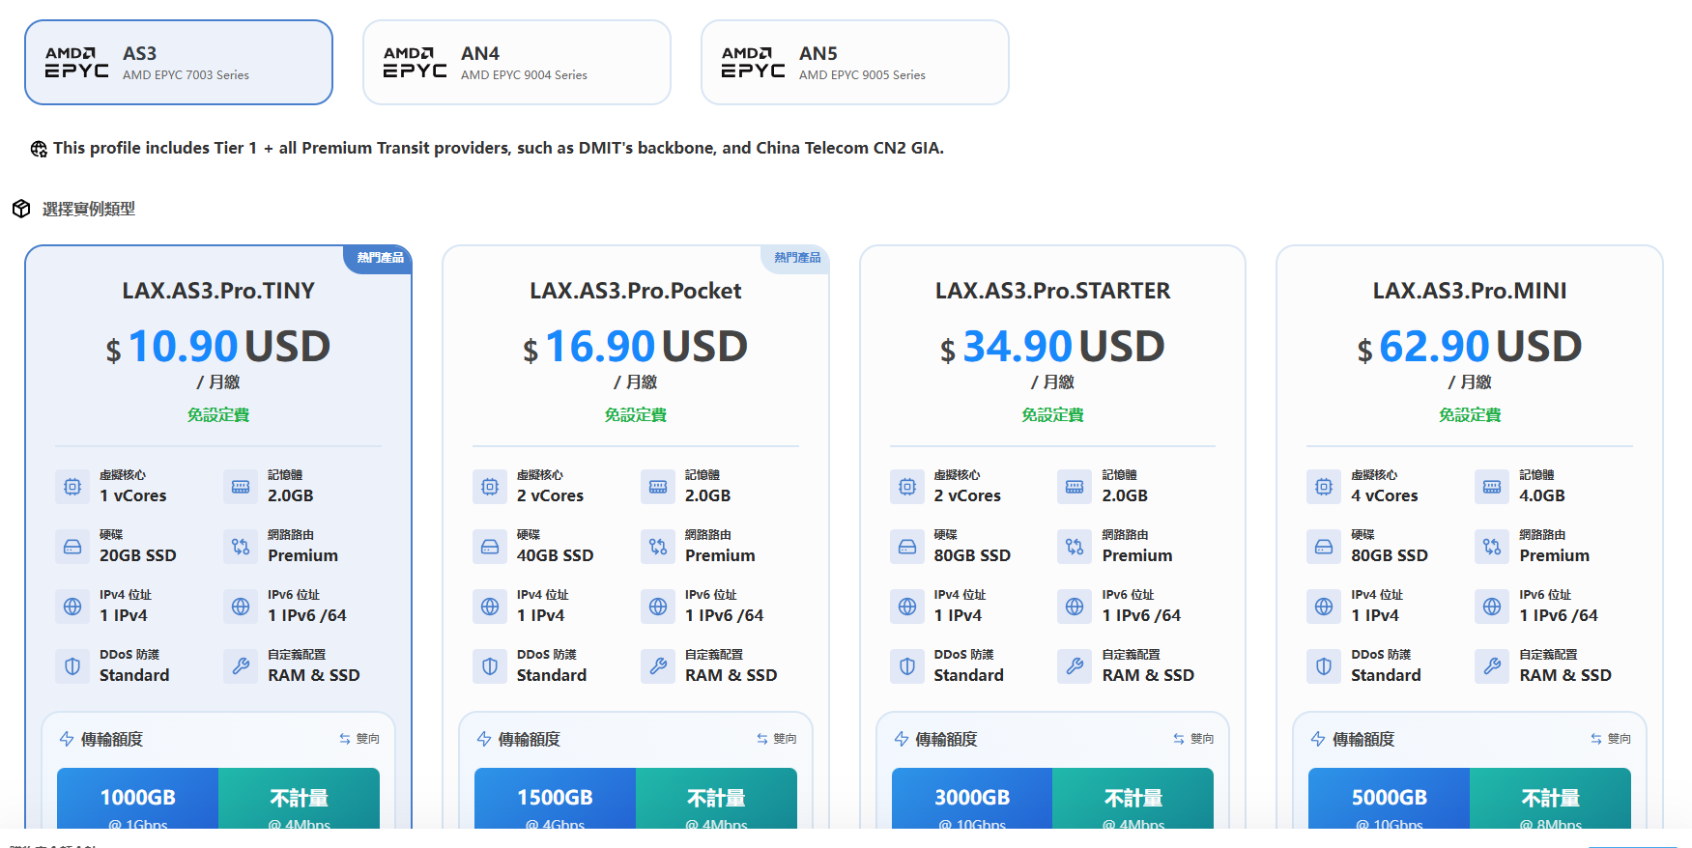Select the 3000GB transfer option in STARTER plan
Image resolution: width=1692 pixels, height=848 pixels.
click(972, 799)
